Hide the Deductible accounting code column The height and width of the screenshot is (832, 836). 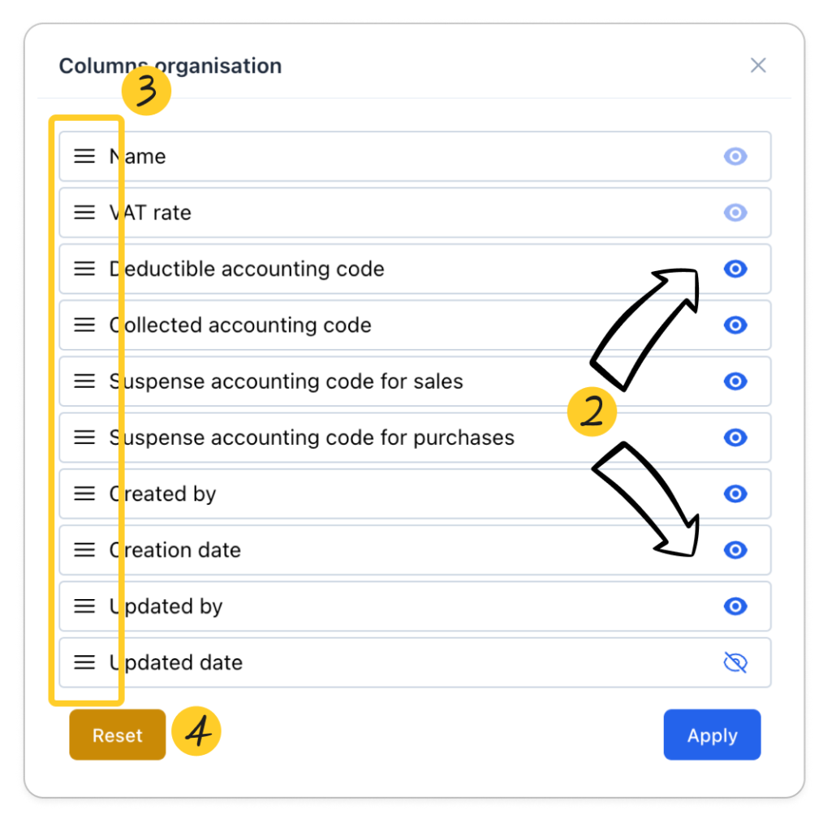point(735,269)
